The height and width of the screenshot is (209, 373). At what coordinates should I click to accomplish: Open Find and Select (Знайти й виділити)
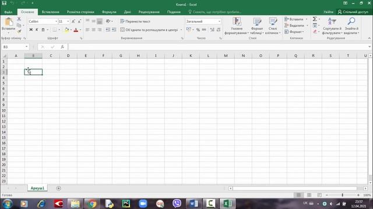pos(351,26)
